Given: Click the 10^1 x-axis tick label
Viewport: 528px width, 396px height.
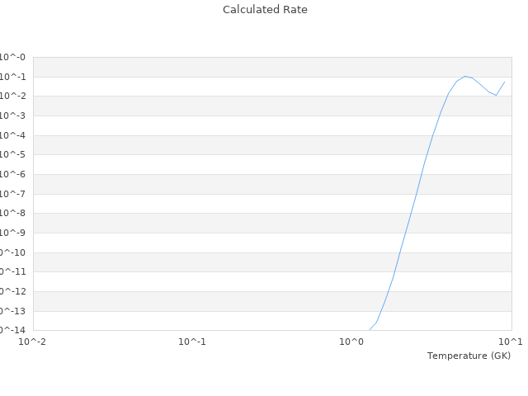Looking at the screenshot, I should (510, 342).
